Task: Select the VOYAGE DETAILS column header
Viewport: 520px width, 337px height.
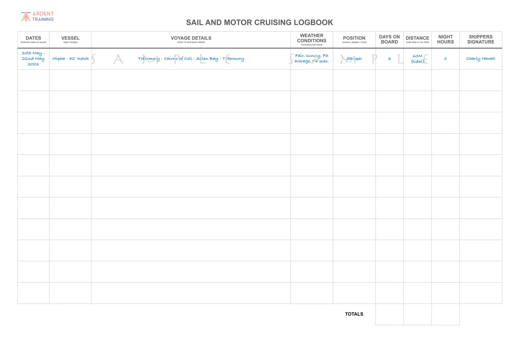Action: pyautogui.click(x=191, y=40)
